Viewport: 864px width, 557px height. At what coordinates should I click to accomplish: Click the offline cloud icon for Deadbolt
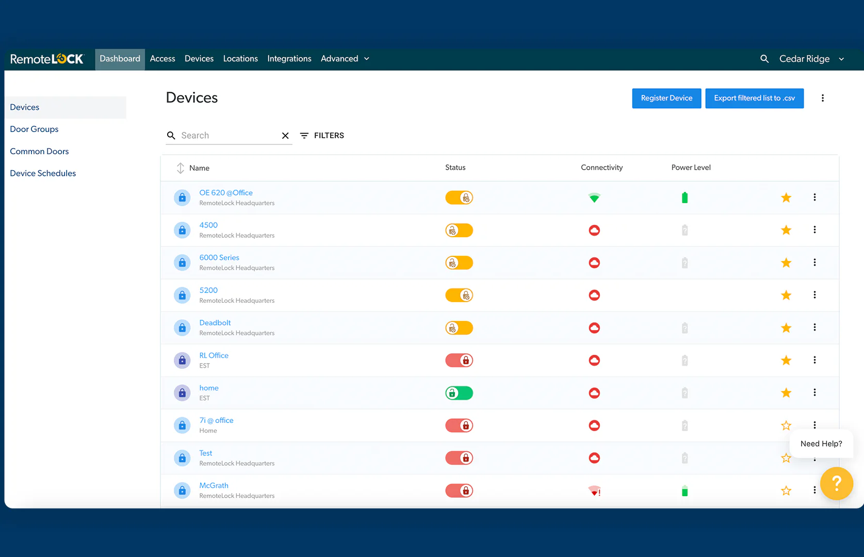coord(594,327)
